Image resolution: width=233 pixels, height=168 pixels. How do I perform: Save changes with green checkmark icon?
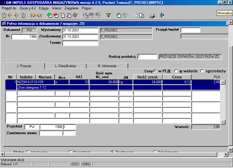(x=119, y=15)
